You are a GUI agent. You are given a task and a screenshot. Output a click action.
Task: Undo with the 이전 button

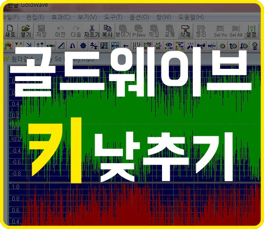pos(61,31)
